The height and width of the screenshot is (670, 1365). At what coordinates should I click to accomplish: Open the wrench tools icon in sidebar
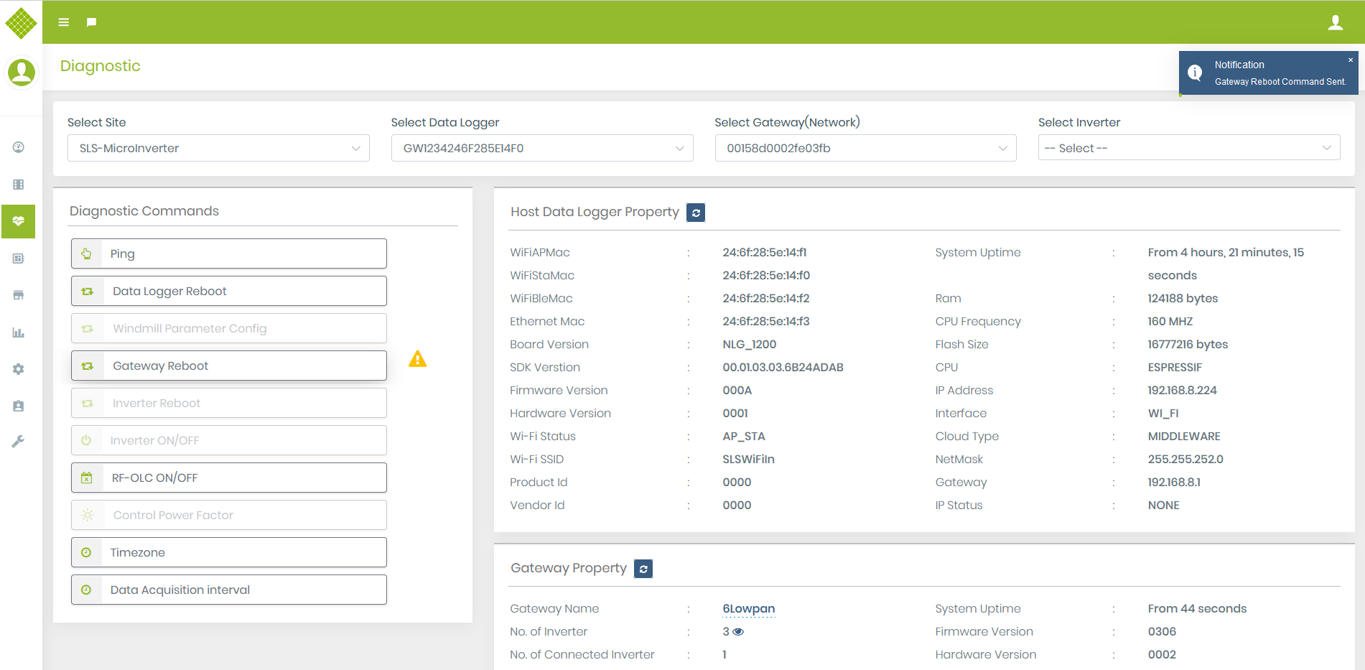click(x=19, y=442)
